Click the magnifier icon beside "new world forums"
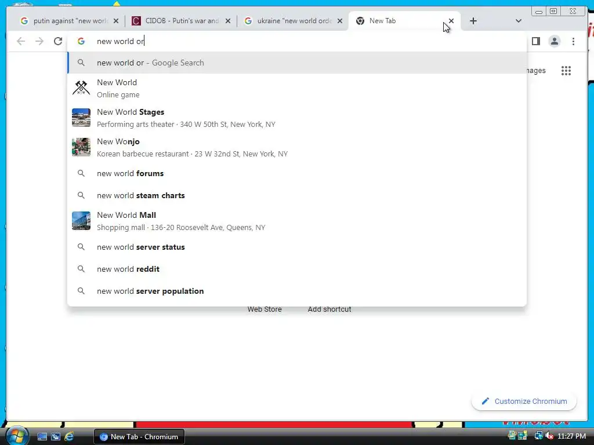594x445 pixels. (x=81, y=173)
